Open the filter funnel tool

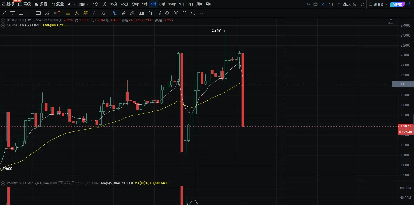[176, 13]
